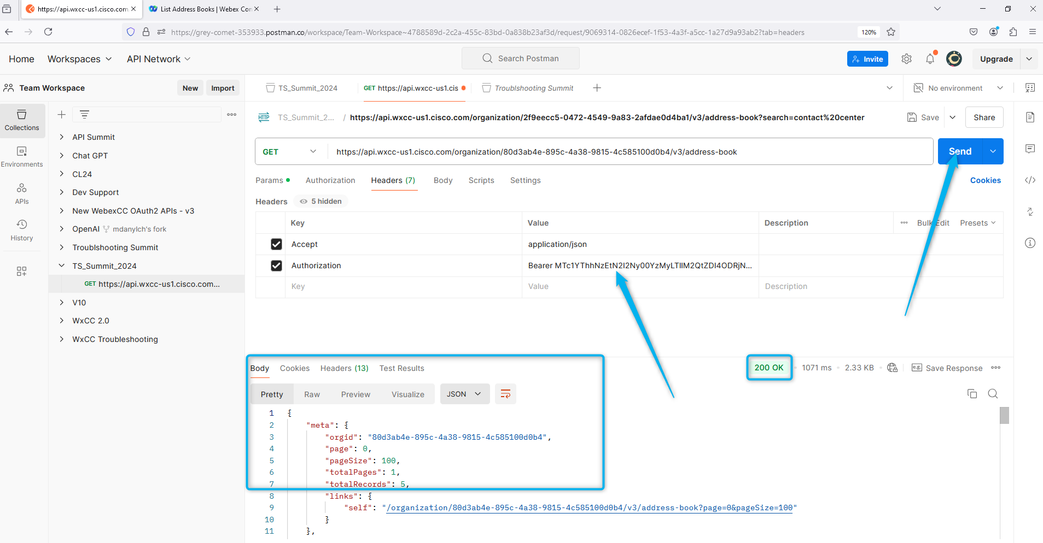This screenshot has width=1043, height=543.
Task: Open the Send options arrow
Action: click(993, 151)
